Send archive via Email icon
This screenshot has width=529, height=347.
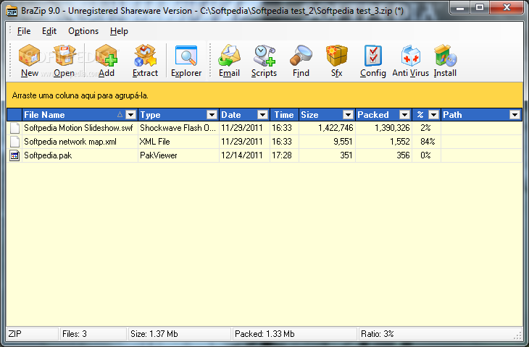click(x=230, y=61)
